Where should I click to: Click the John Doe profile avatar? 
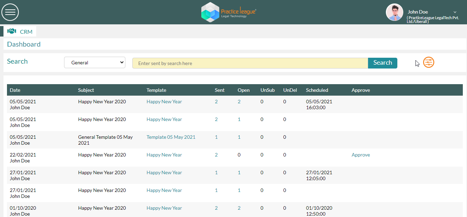click(395, 12)
